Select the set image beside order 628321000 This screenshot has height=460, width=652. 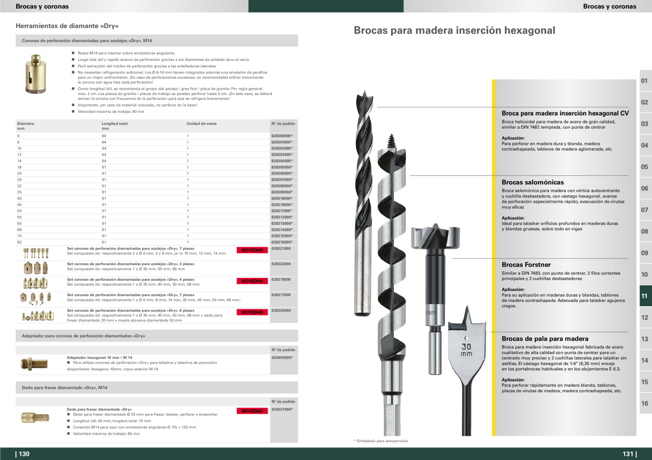point(36,253)
